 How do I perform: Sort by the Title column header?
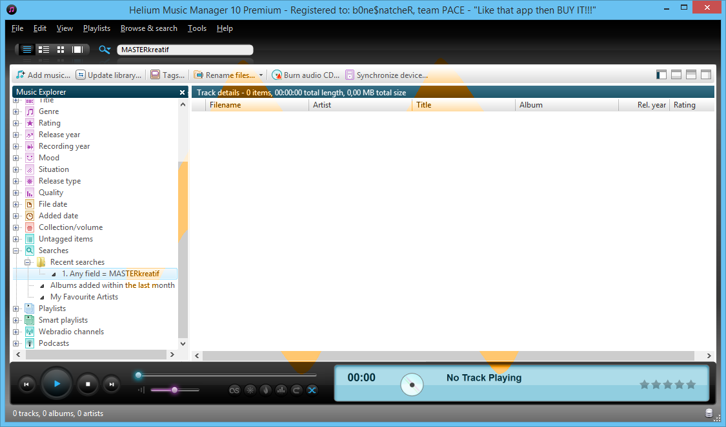pyautogui.click(x=463, y=105)
